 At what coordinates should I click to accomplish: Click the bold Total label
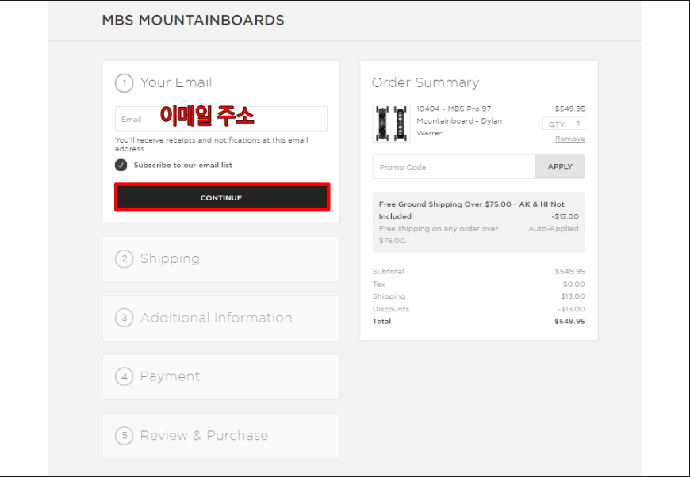pos(381,322)
